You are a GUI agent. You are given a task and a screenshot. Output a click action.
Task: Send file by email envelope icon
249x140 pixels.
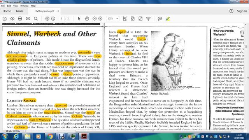click(28, 19)
